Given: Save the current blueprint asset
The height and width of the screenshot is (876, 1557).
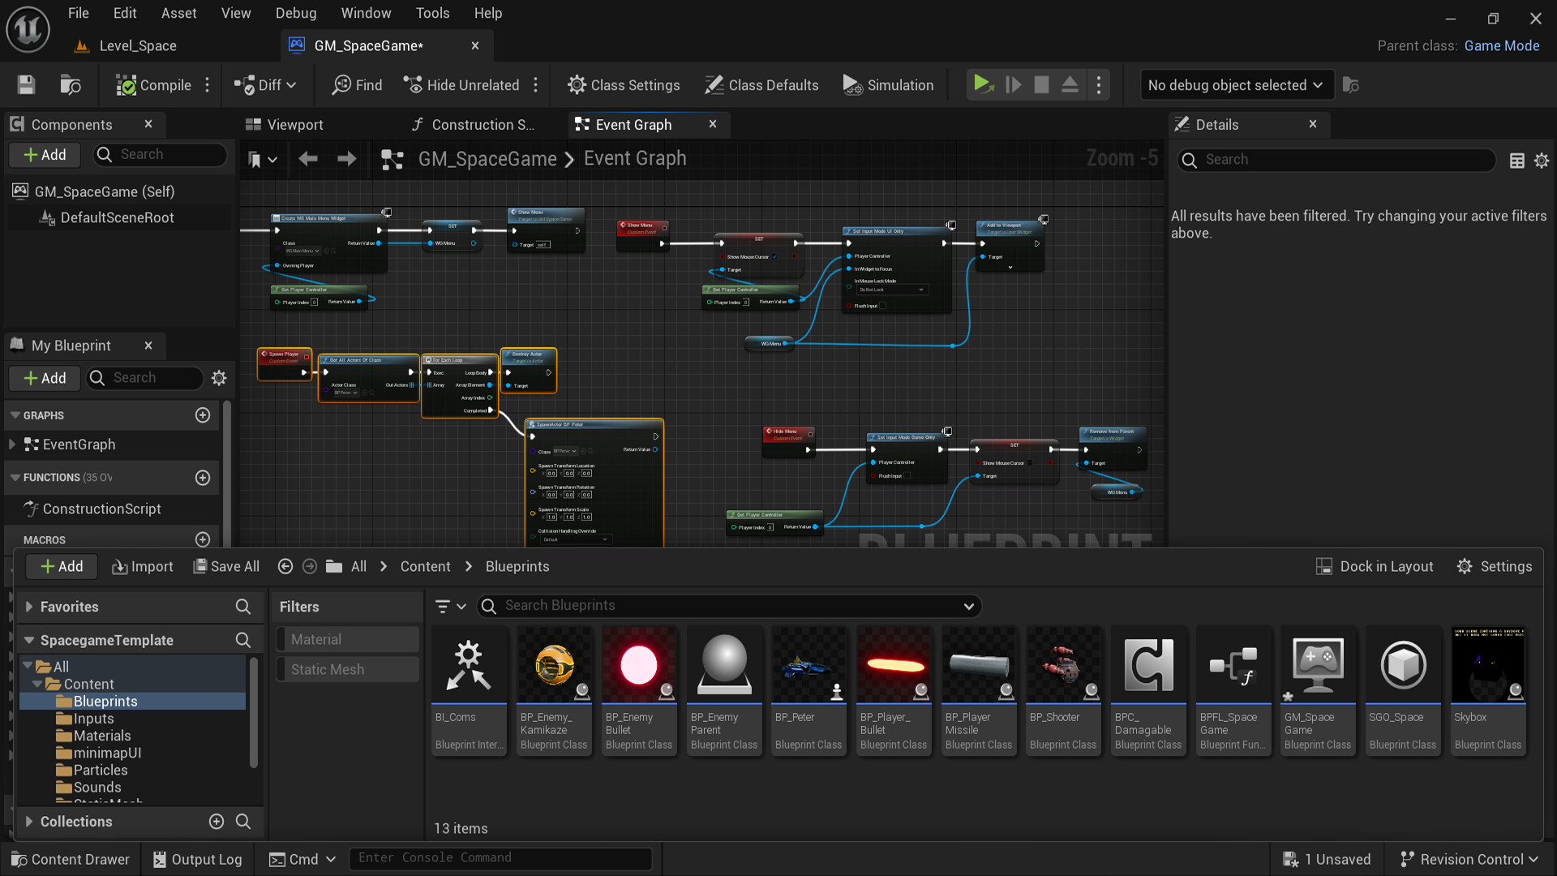Looking at the screenshot, I should [x=25, y=84].
